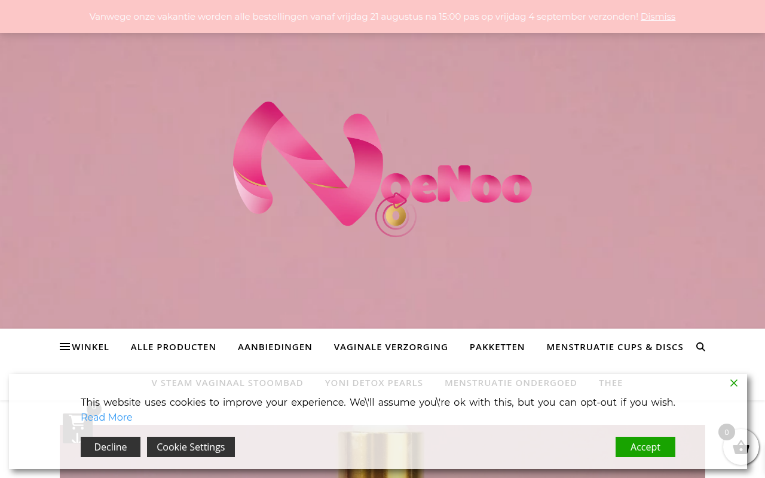Open the Pakketten page
This screenshot has height=478, width=765.
[x=497, y=347]
